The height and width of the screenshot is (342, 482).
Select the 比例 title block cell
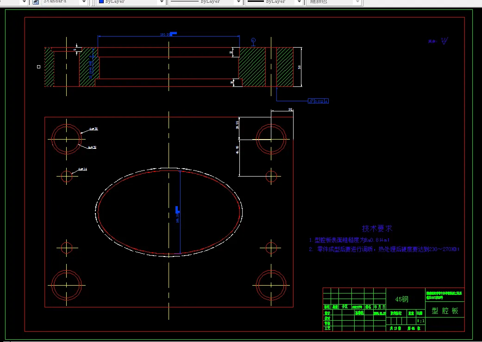(x=419, y=313)
